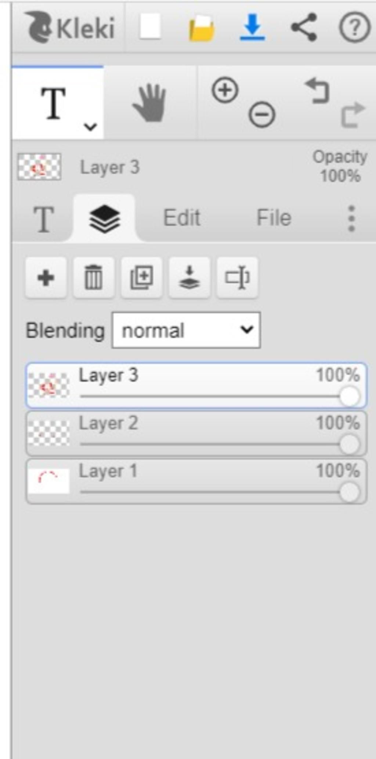The width and height of the screenshot is (376, 759).
Task: Open the Blending mode normal dropdown
Action: point(187,330)
